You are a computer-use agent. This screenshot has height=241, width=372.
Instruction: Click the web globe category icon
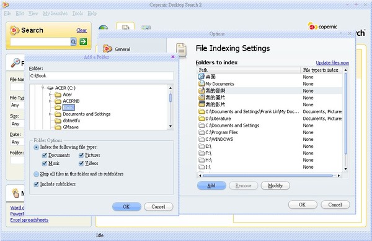click(x=104, y=28)
